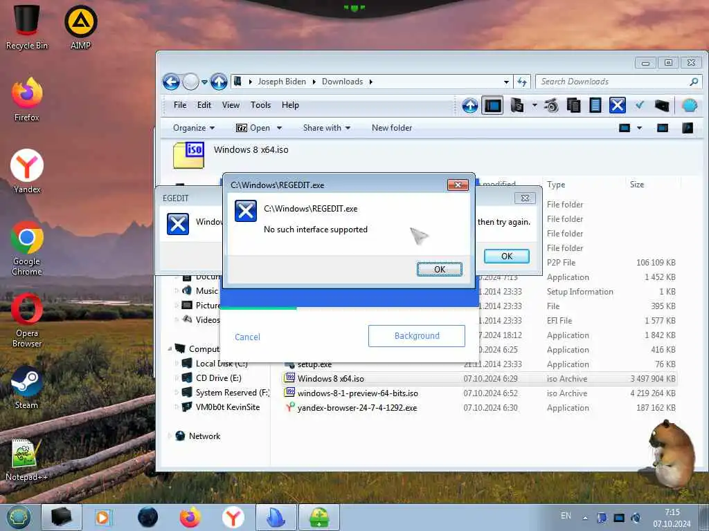
Task: Open the Opera Browser desktop shortcut
Action: point(27,320)
